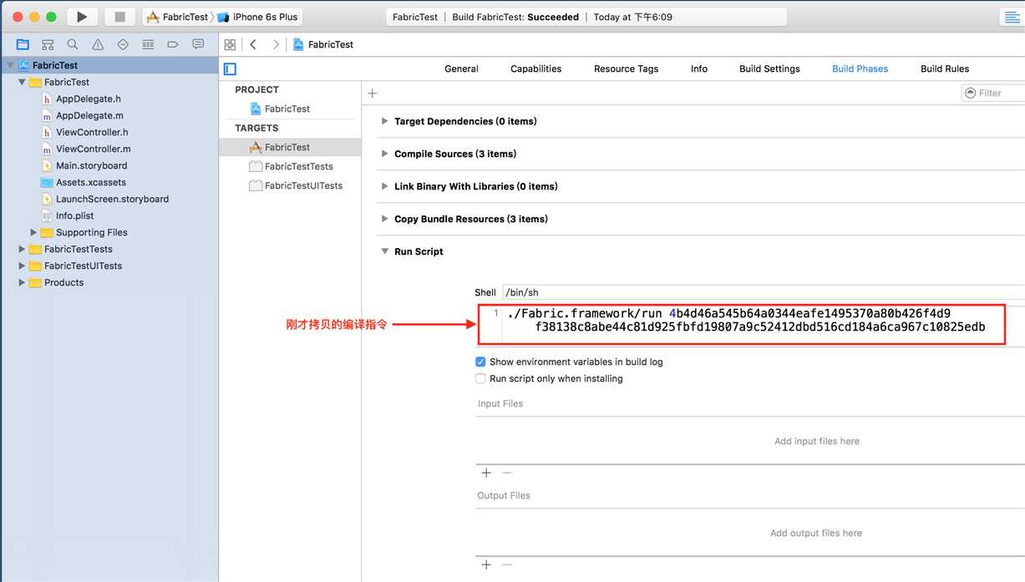Switch to Capabilities tab

point(535,69)
